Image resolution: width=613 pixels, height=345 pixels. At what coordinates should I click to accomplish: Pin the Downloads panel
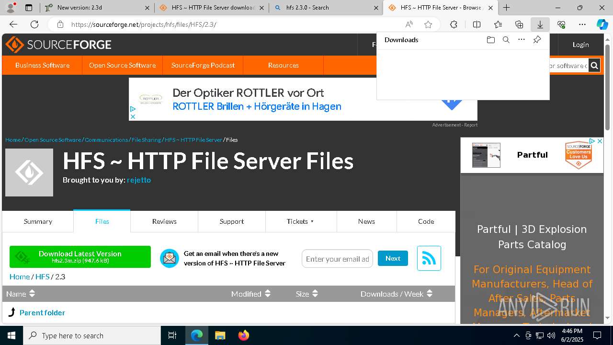(x=537, y=40)
